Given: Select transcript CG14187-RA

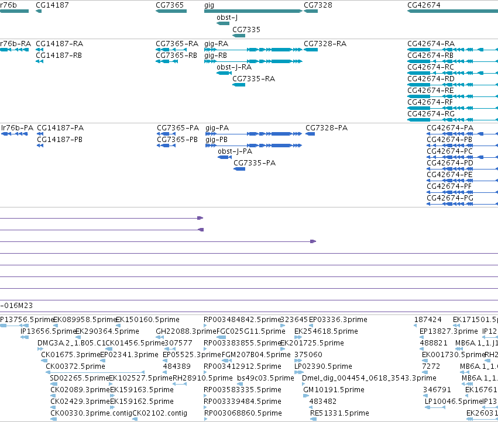Looking at the screenshot, I should [59, 44].
